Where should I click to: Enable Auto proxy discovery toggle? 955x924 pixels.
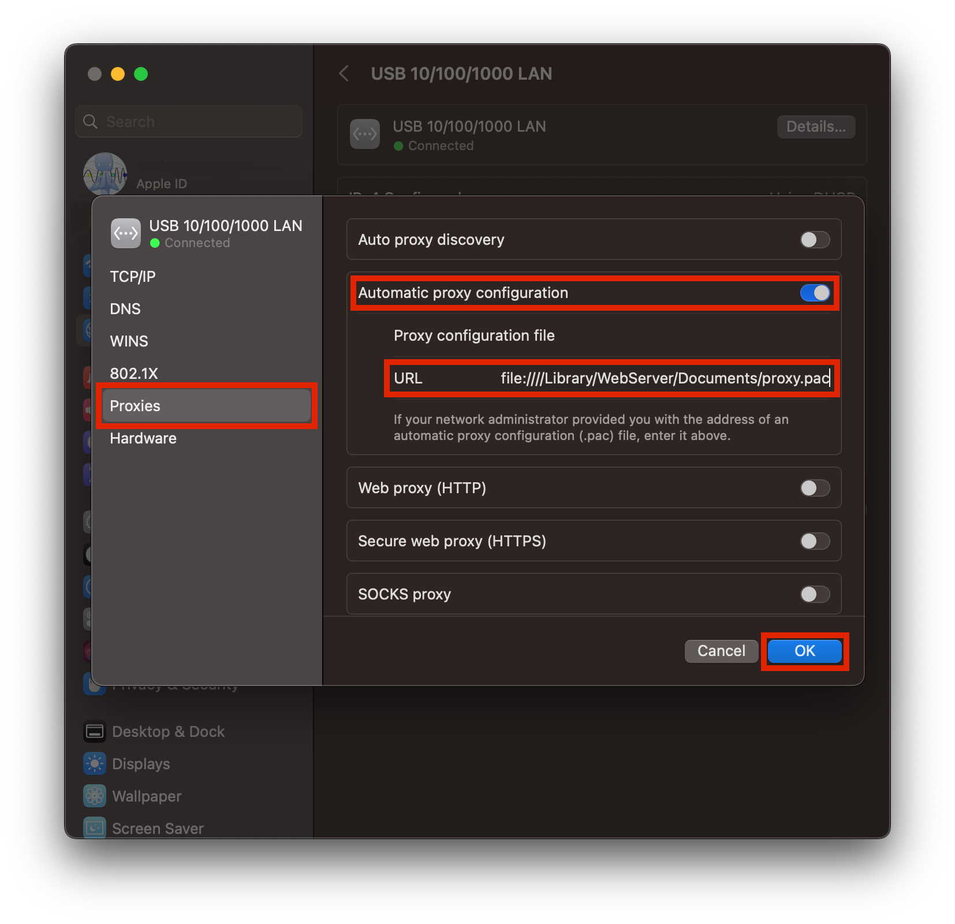point(815,240)
